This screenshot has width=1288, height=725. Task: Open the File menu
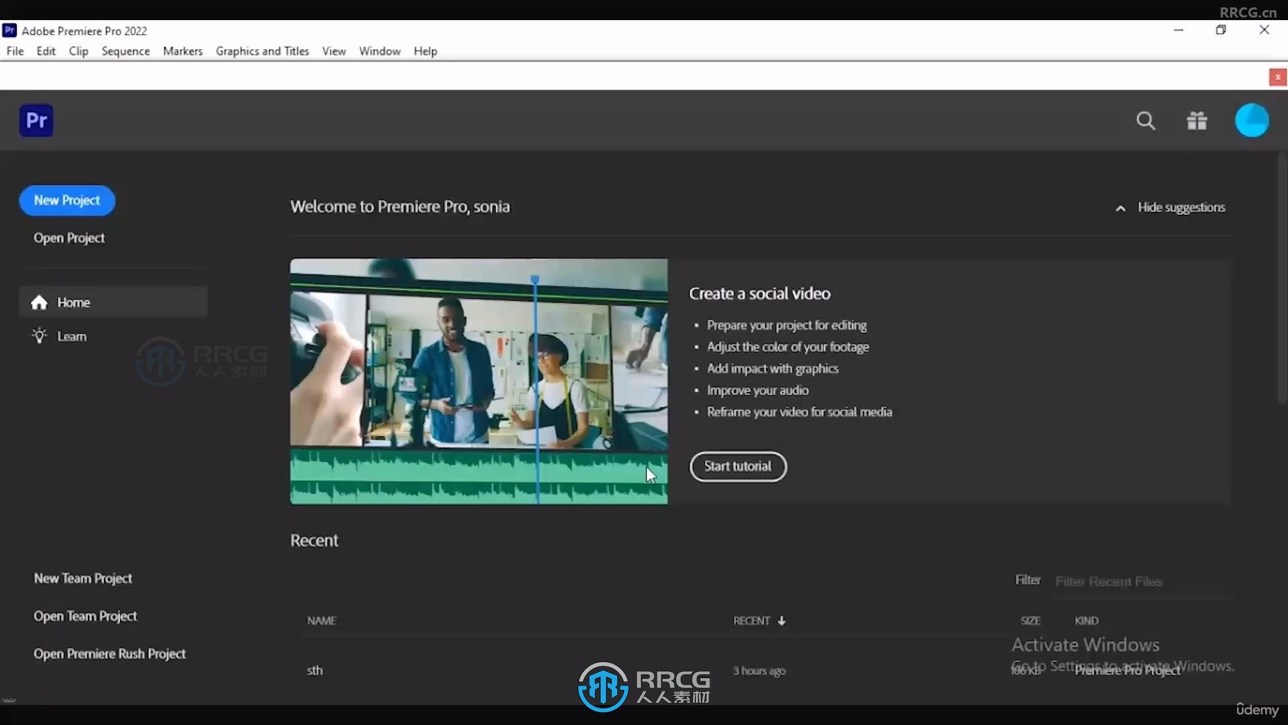(x=15, y=51)
